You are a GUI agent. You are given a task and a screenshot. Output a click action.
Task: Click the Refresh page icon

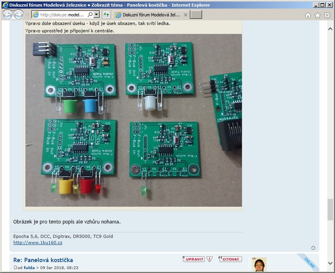(106, 15)
